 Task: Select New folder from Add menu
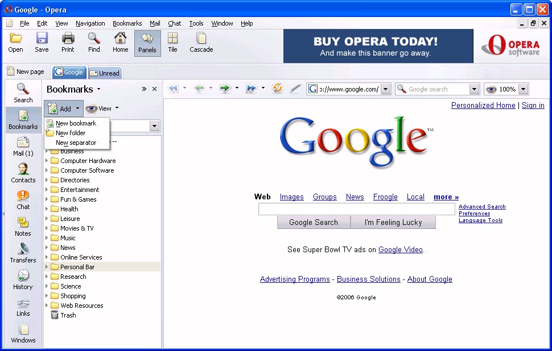pyautogui.click(x=71, y=133)
